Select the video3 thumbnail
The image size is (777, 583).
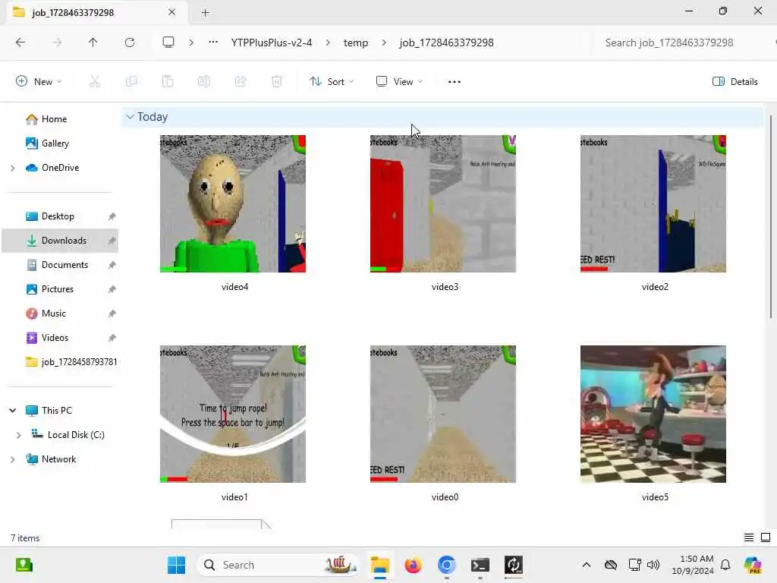click(443, 203)
